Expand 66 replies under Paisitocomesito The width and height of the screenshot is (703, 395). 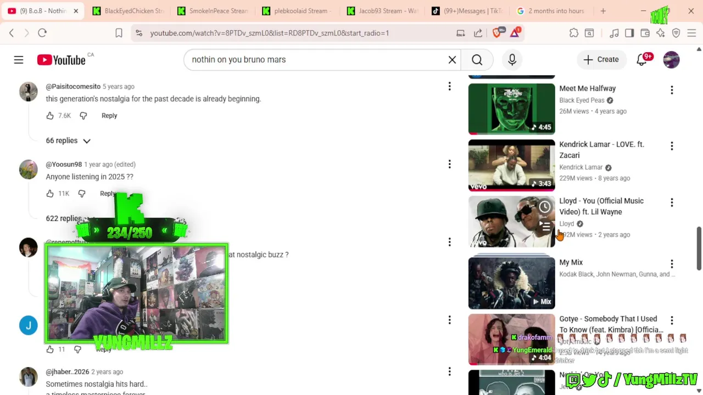click(x=68, y=141)
